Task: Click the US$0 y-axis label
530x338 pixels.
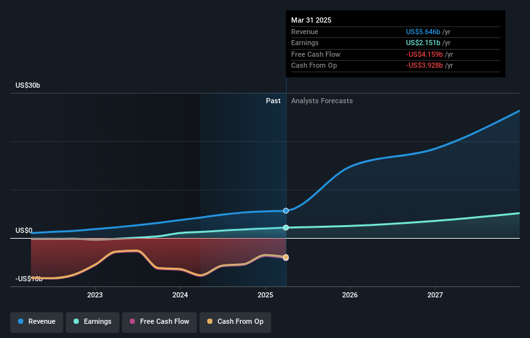Action: coord(24,231)
